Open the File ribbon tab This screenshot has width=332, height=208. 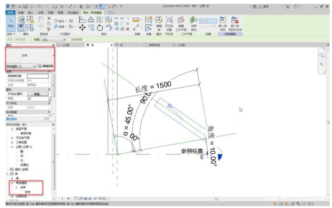point(10,12)
